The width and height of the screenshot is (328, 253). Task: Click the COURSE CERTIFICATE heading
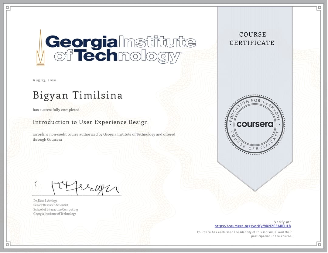pos(252,39)
